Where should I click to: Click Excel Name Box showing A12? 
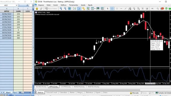[x=8, y=5]
